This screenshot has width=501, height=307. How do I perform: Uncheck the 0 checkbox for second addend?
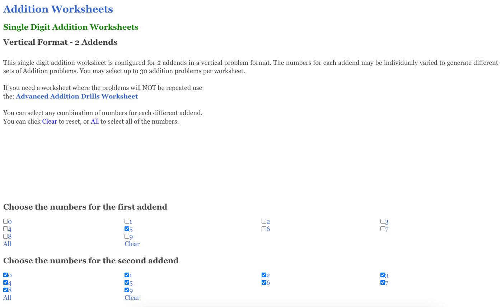pos(5,275)
